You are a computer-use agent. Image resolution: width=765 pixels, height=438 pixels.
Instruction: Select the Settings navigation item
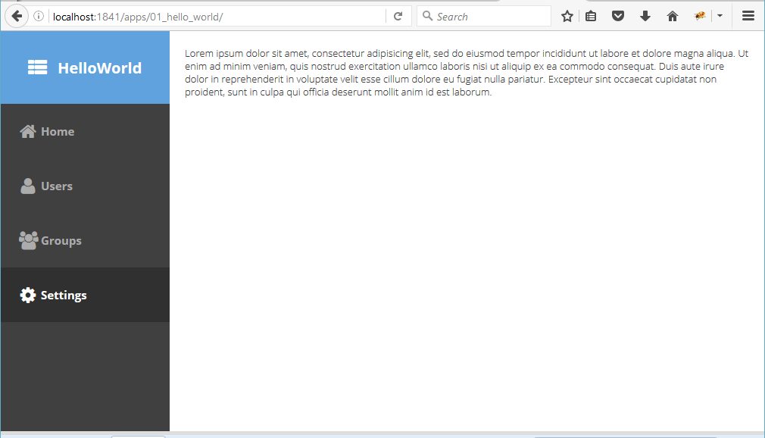[x=85, y=295]
